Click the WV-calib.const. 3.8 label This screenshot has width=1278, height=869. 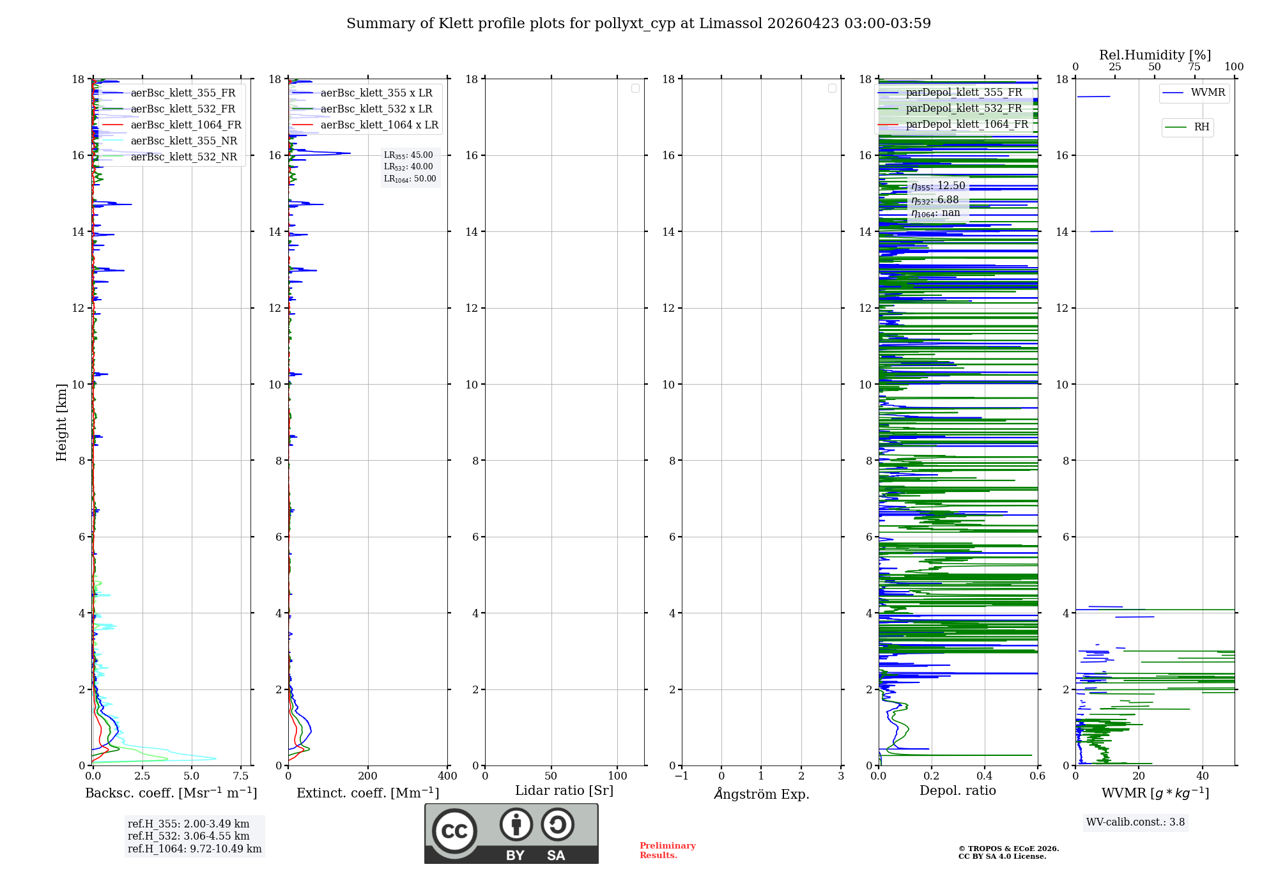point(1135,822)
